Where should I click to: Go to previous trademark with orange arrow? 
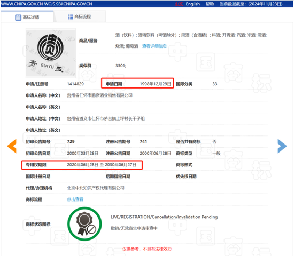click(12, 146)
